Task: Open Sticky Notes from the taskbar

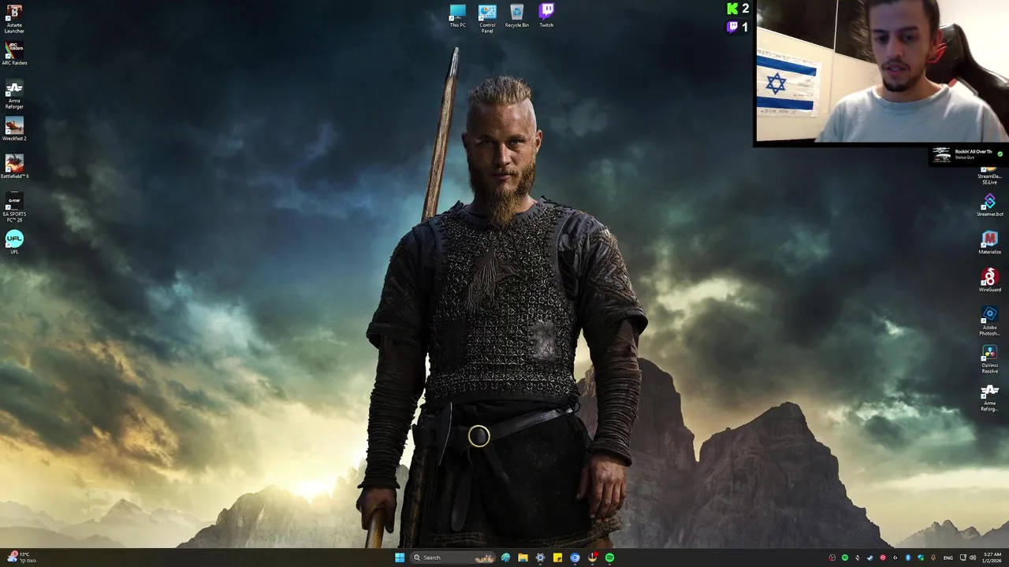Action: [557, 558]
